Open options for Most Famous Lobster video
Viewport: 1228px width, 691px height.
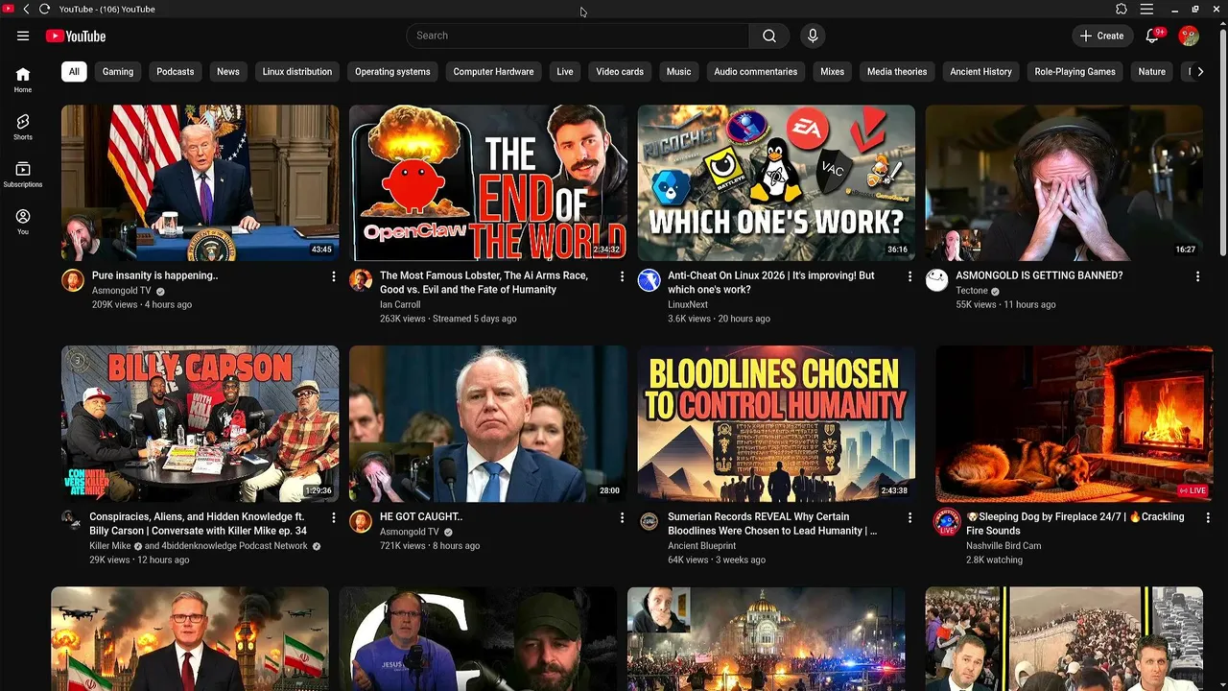pyautogui.click(x=622, y=276)
